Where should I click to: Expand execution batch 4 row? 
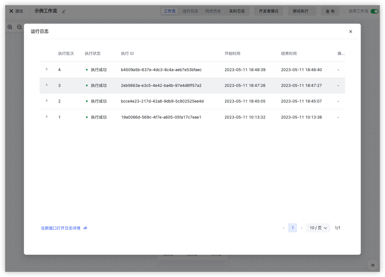point(47,69)
